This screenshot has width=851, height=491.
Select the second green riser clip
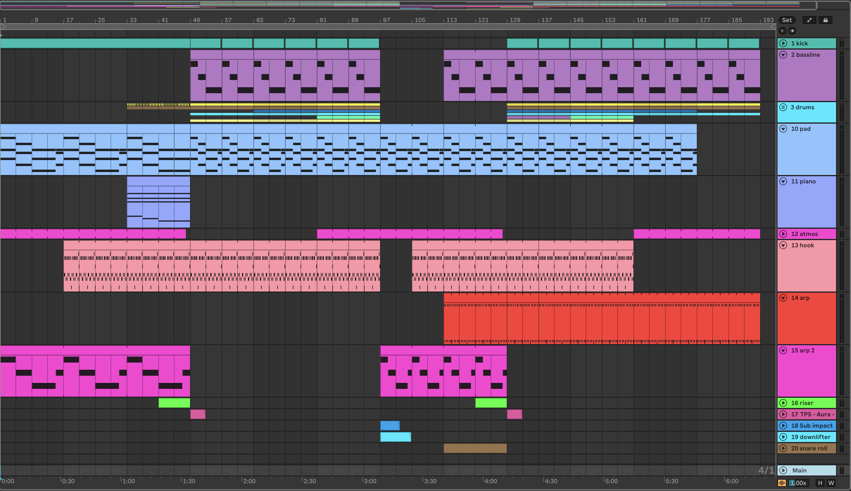[x=491, y=403]
